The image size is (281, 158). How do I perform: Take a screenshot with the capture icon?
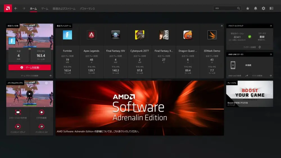pos(18,112)
